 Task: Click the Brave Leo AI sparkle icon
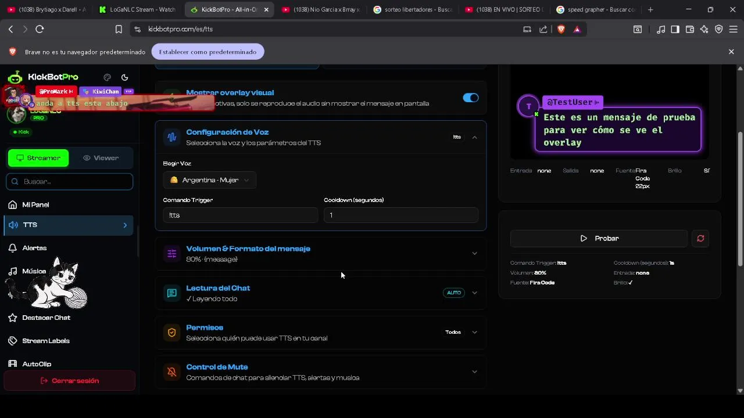(x=704, y=29)
